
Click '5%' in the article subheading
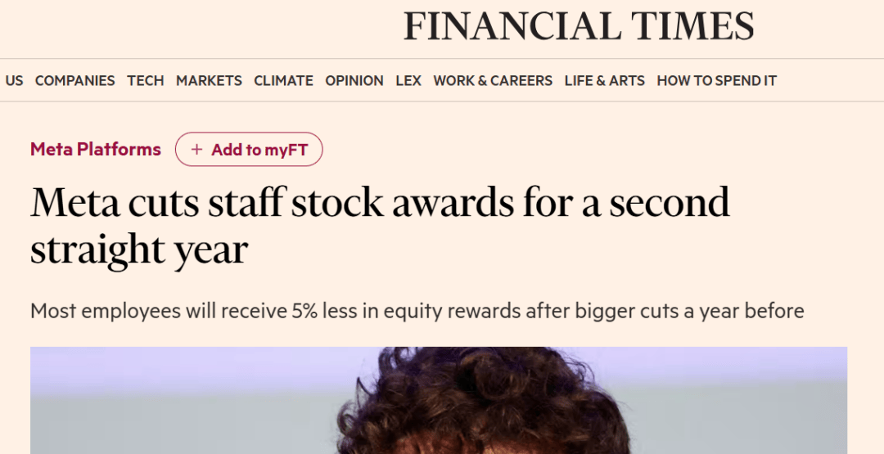[307, 311]
